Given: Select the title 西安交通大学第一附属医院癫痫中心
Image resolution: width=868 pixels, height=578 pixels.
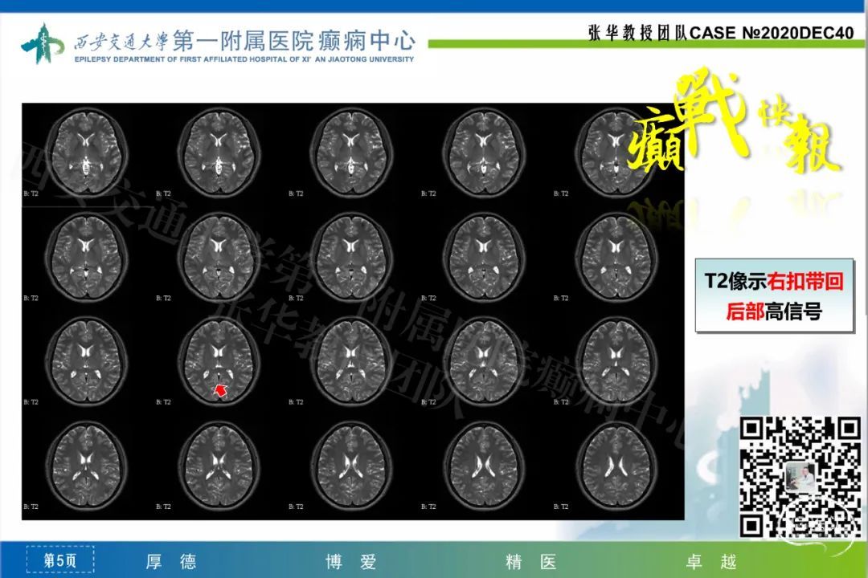Looking at the screenshot, I should pos(244,41).
